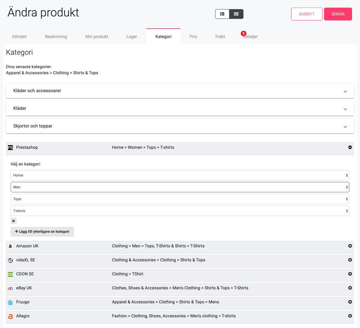Click the AVBRYT cancel button
The width and height of the screenshot is (360, 328).
coord(307,14)
